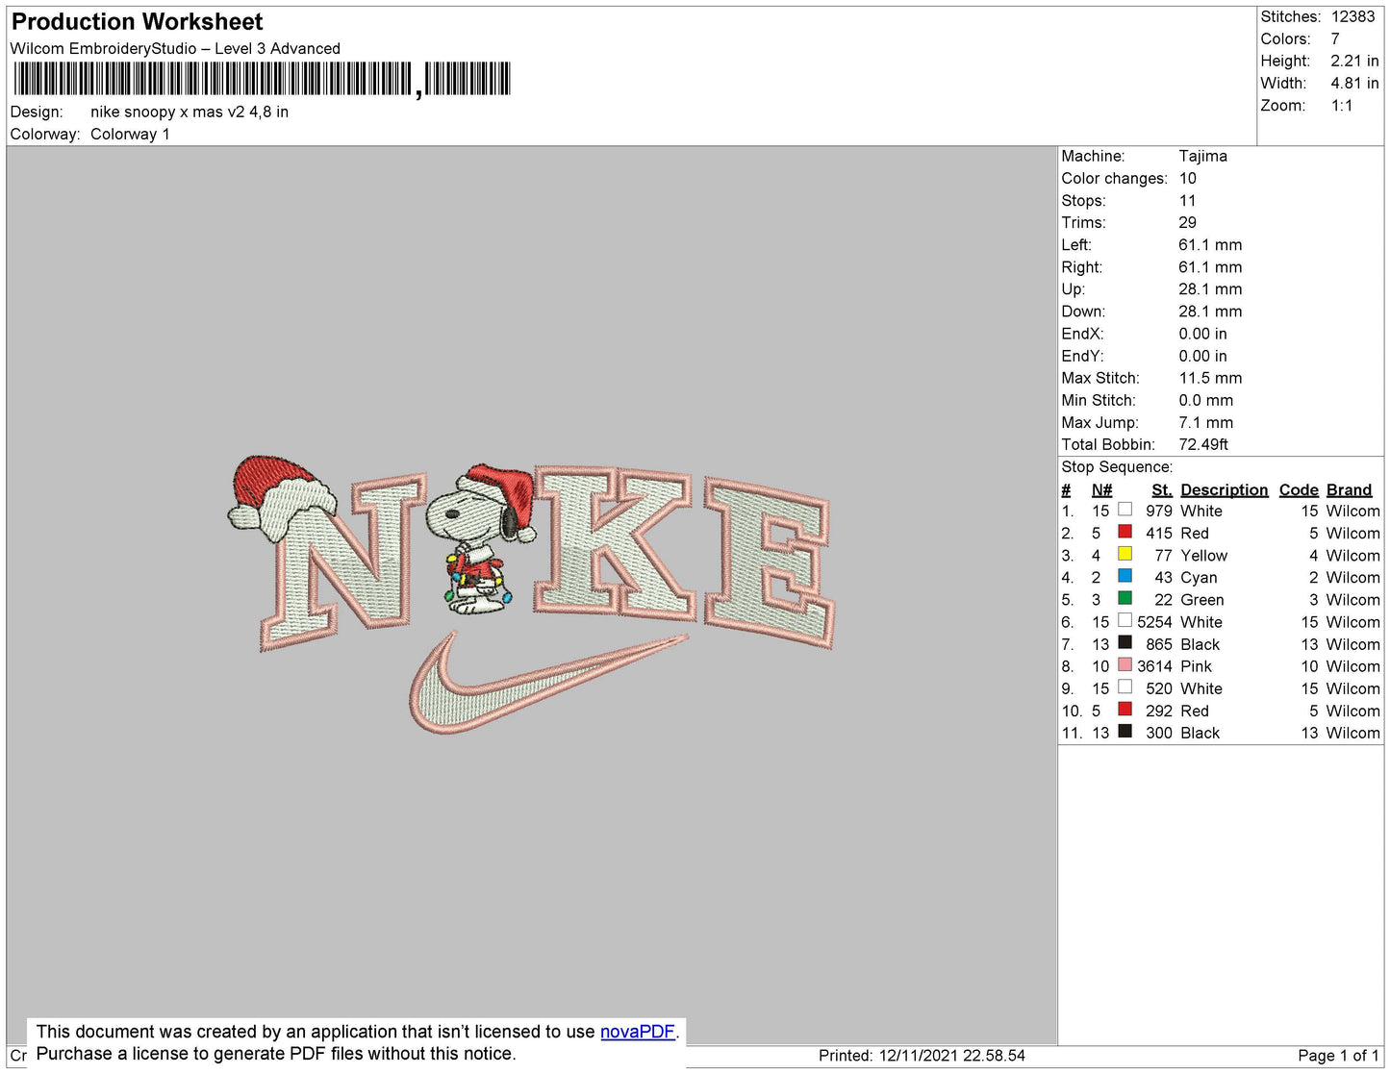The image size is (1390, 1074).
Task: Click the Color changes value 10
Action: pyautogui.click(x=1188, y=178)
